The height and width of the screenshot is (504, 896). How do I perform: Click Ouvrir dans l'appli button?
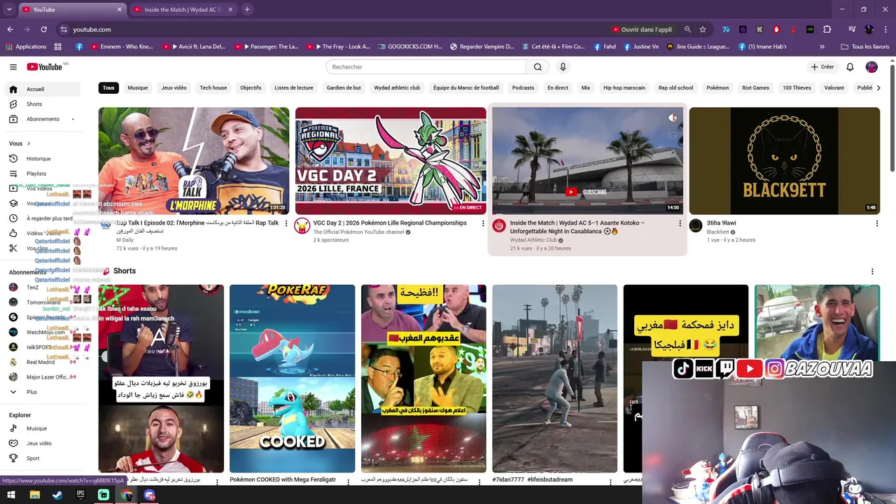[642, 29]
